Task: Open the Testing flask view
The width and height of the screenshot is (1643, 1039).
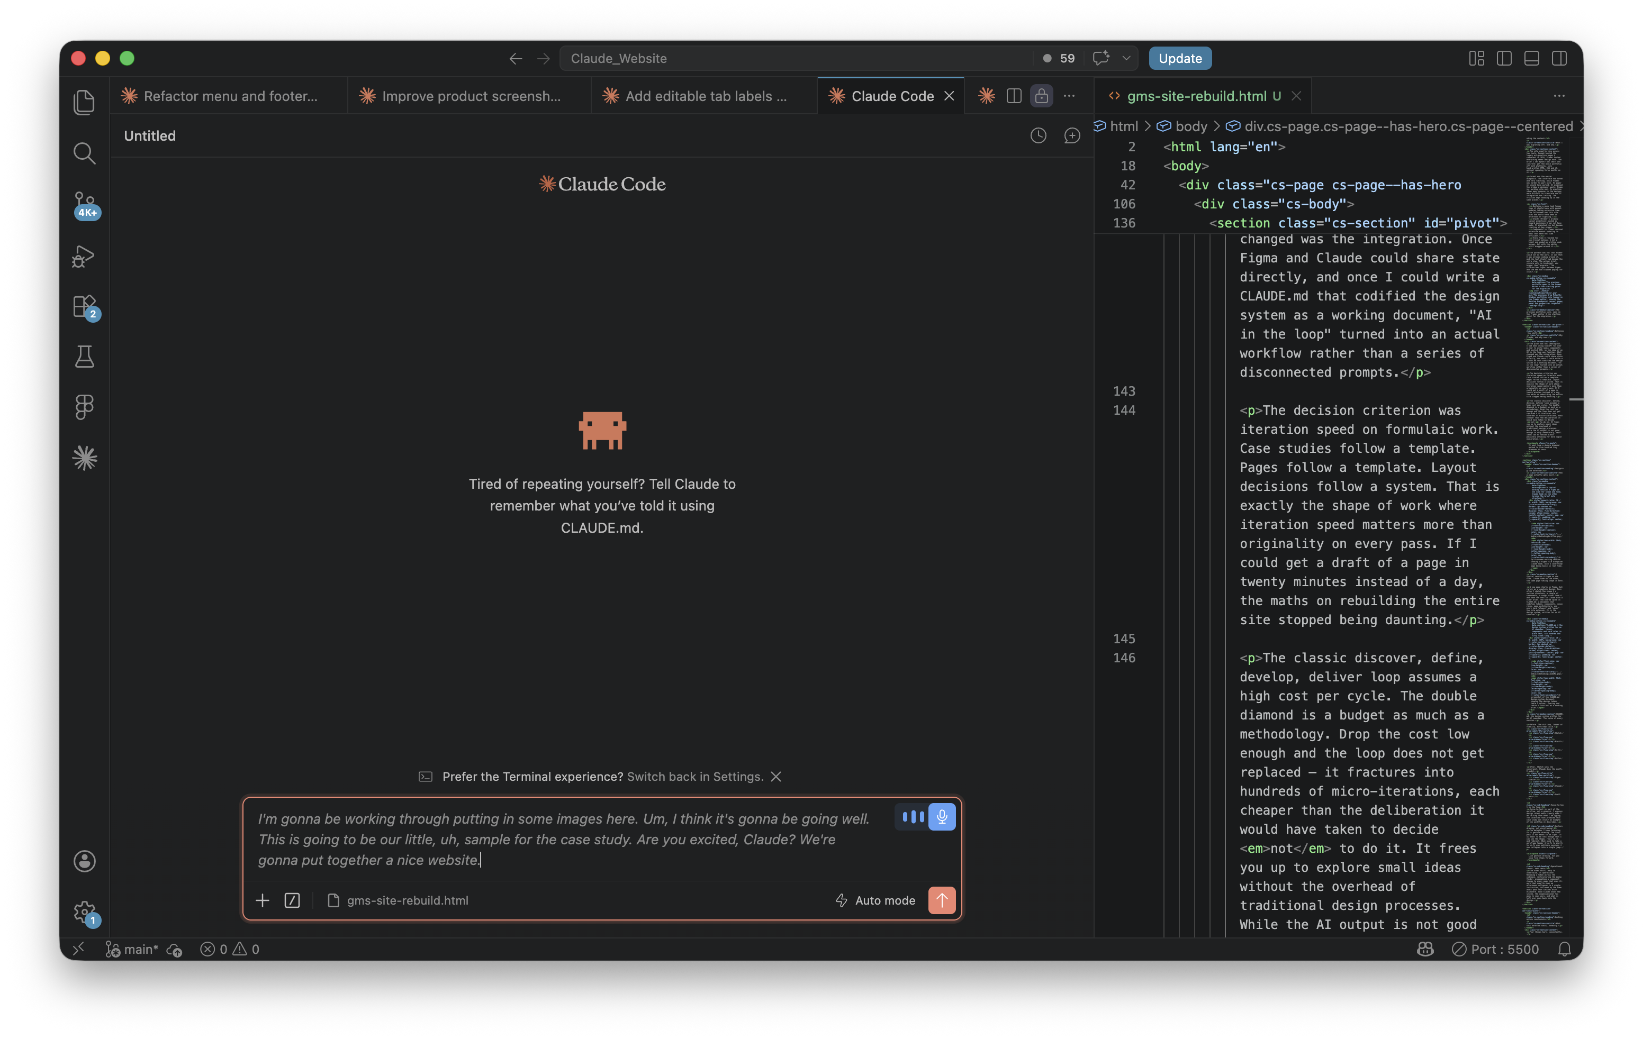Action: [x=84, y=357]
